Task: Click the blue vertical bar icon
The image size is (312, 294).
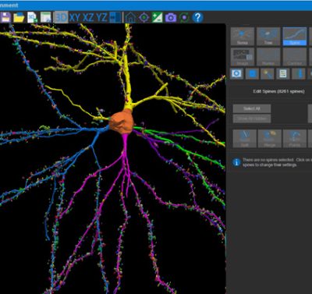Action: (x=299, y=74)
